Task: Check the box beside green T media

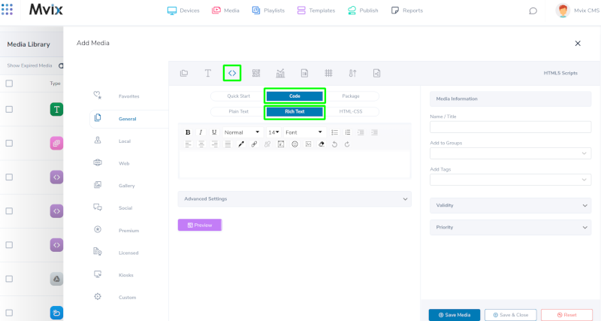Action: pos(9,109)
